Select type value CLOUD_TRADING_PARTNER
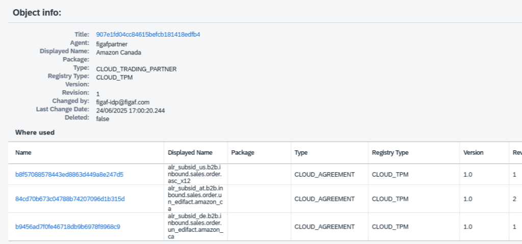The width and height of the screenshot is (522, 244). (136, 69)
